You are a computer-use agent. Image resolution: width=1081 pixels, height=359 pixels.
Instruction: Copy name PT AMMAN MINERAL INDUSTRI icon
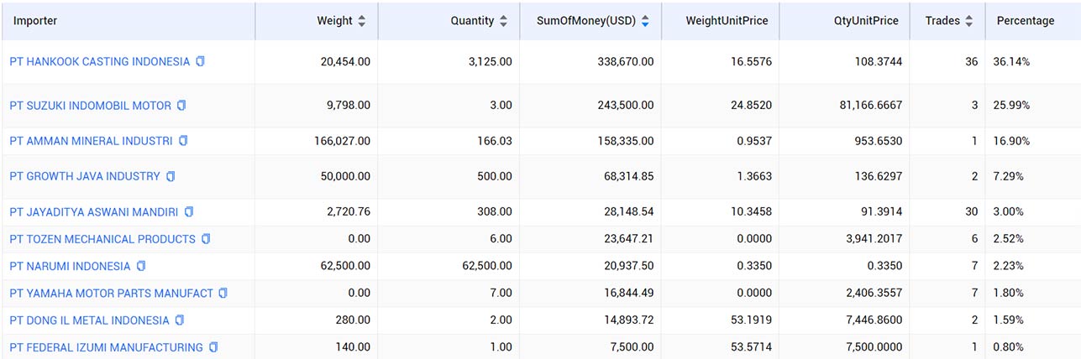(x=183, y=141)
